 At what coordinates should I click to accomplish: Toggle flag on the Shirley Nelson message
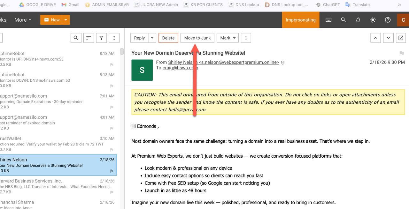pos(112,171)
